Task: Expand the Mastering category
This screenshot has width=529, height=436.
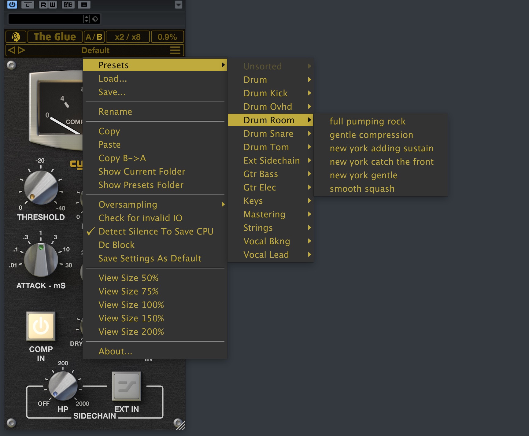Action: pos(271,214)
